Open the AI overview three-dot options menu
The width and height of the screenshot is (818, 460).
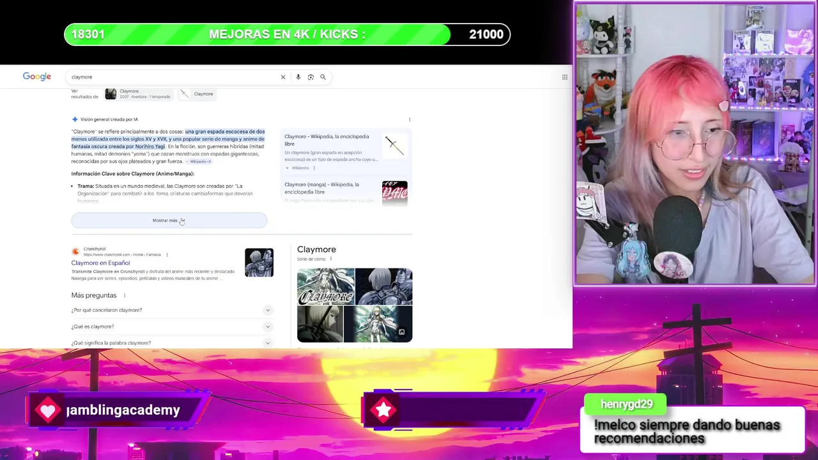pyautogui.click(x=410, y=119)
